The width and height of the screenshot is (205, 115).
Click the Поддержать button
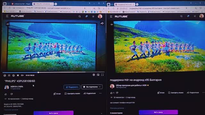click(72, 87)
